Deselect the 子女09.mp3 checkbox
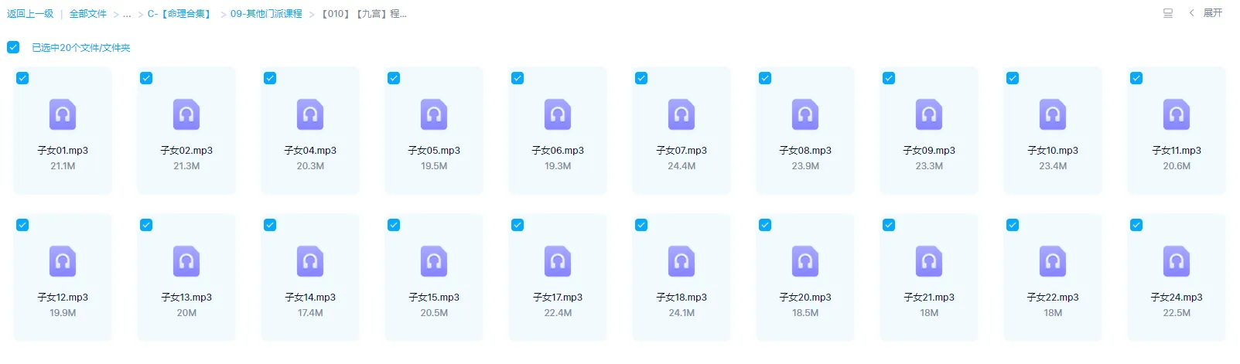The width and height of the screenshot is (1240, 364). pyautogui.click(x=889, y=78)
